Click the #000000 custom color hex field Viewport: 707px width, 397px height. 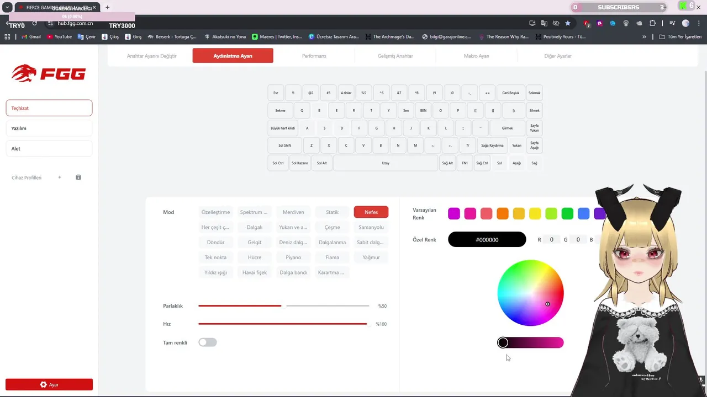pyautogui.click(x=487, y=239)
